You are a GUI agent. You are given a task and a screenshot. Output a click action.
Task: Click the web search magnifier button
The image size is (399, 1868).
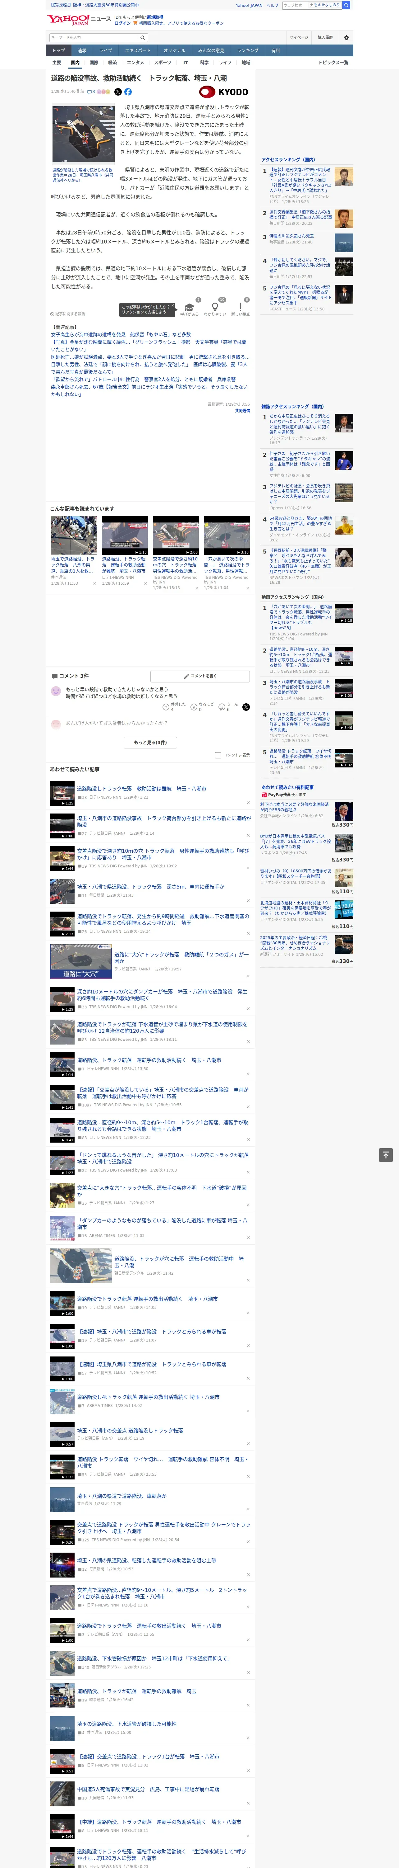pyautogui.click(x=346, y=5)
